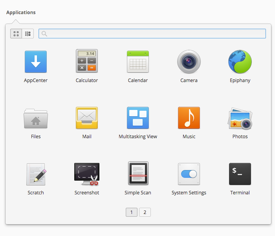The height and width of the screenshot is (236, 275).
Task: Focus the application search field
Action: tap(152, 33)
